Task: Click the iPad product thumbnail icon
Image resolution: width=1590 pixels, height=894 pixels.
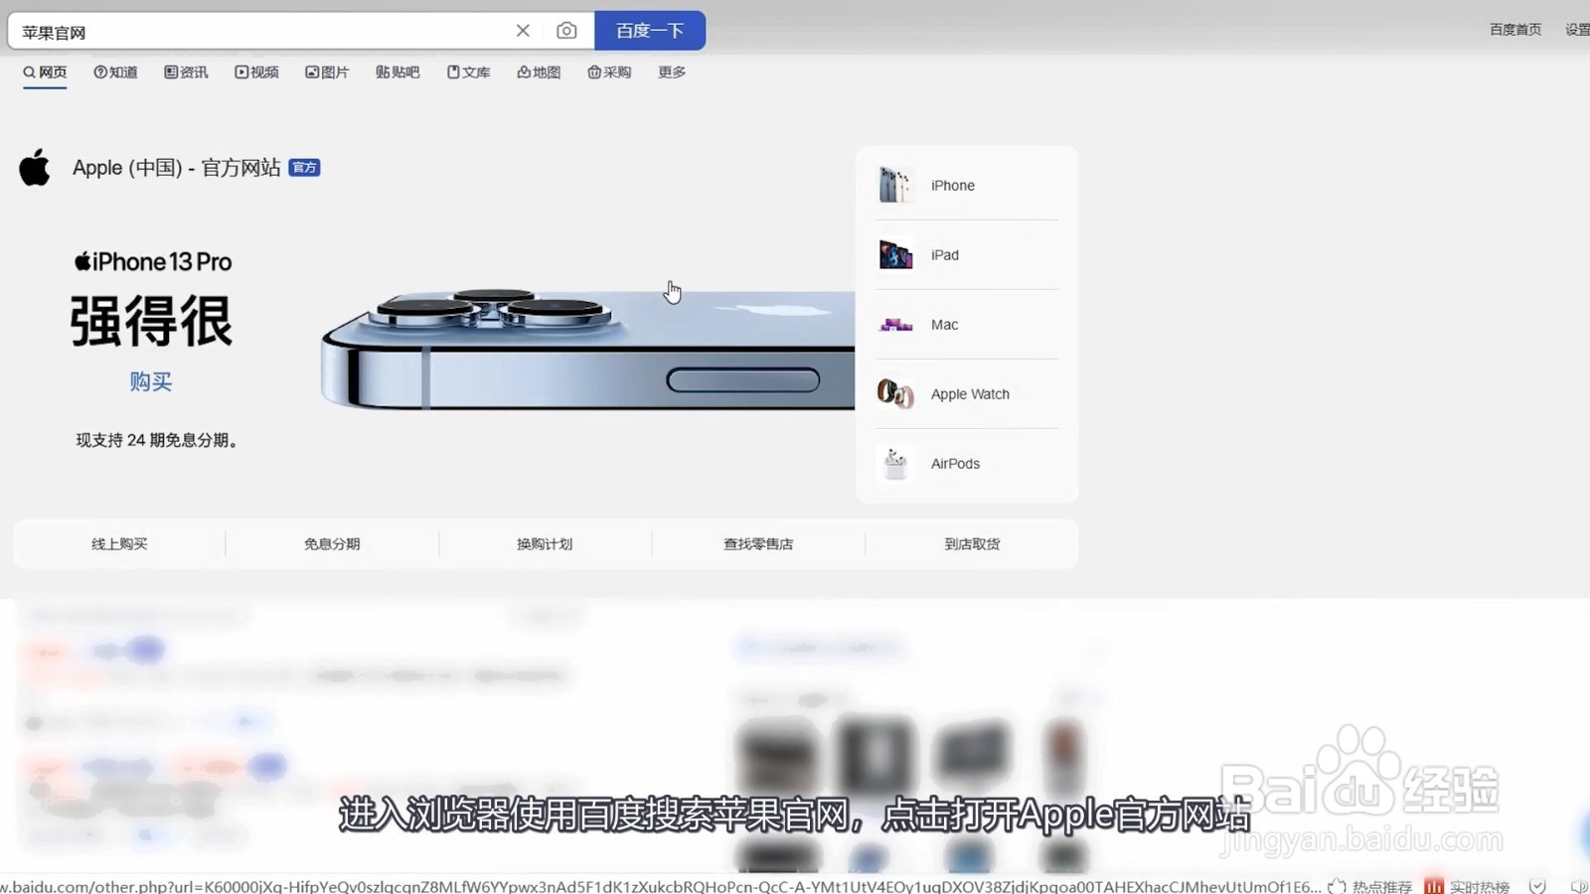Action: coord(895,255)
